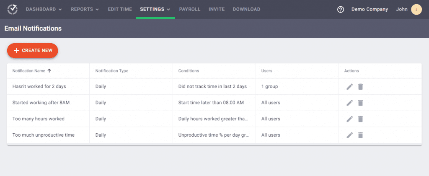The height and width of the screenshot is (176, 429).
Task: Click the Notification Name sort arrow
Action: point(49,71)
